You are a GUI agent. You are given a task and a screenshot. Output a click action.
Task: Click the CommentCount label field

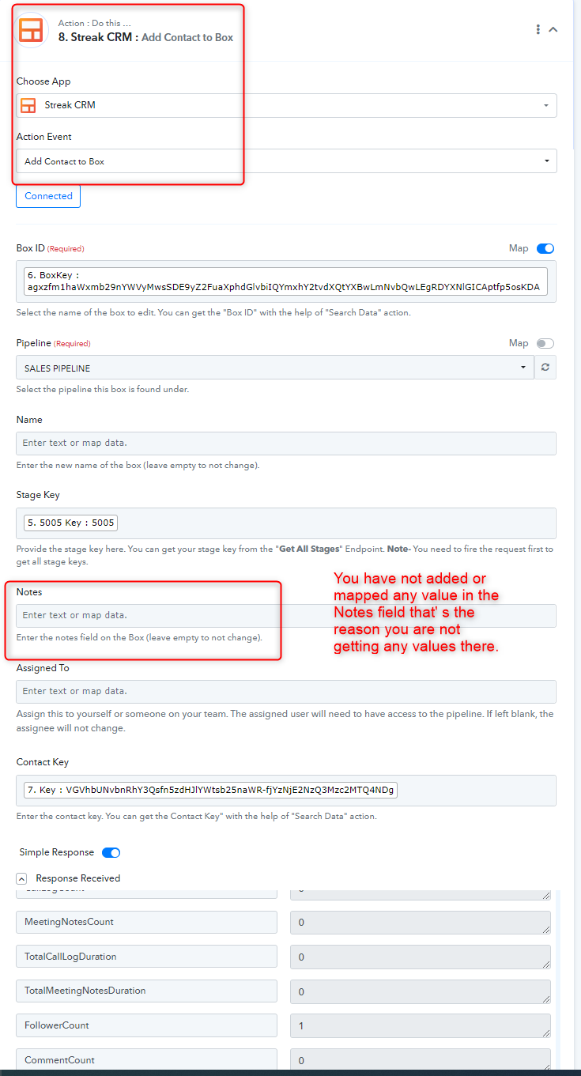146,1059
